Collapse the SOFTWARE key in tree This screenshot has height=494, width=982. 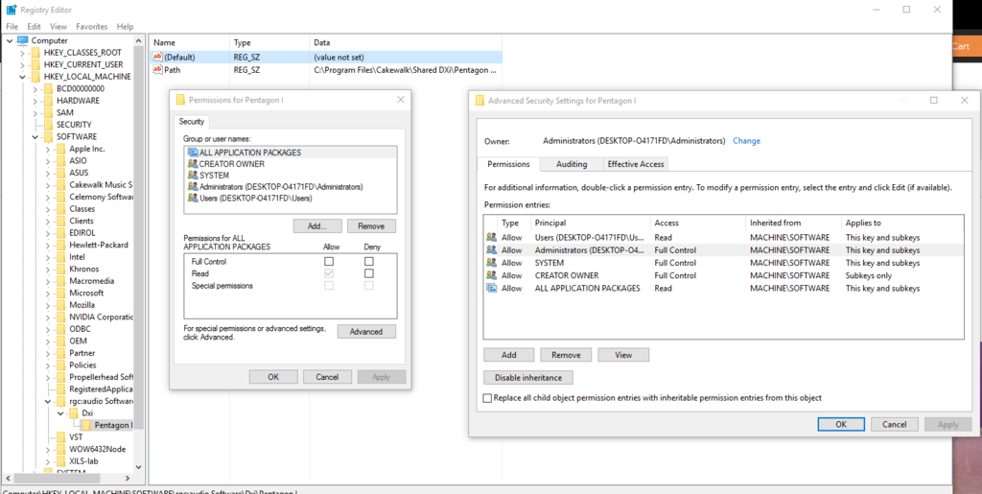tap(35, 137)
